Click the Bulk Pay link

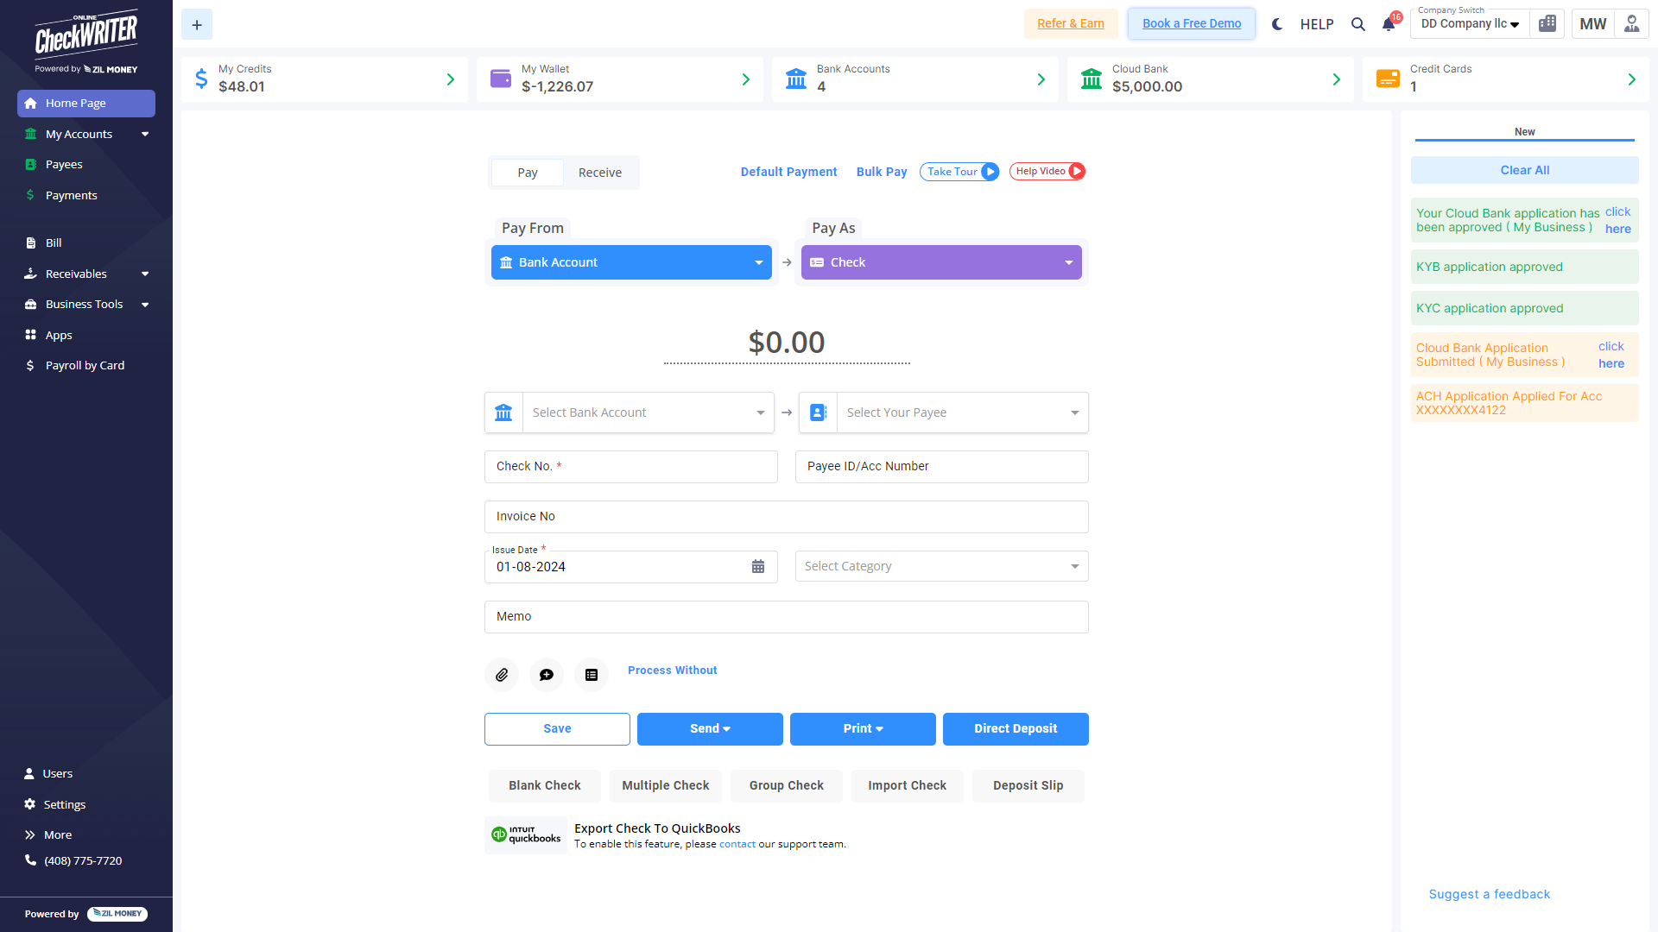(882, 172)
